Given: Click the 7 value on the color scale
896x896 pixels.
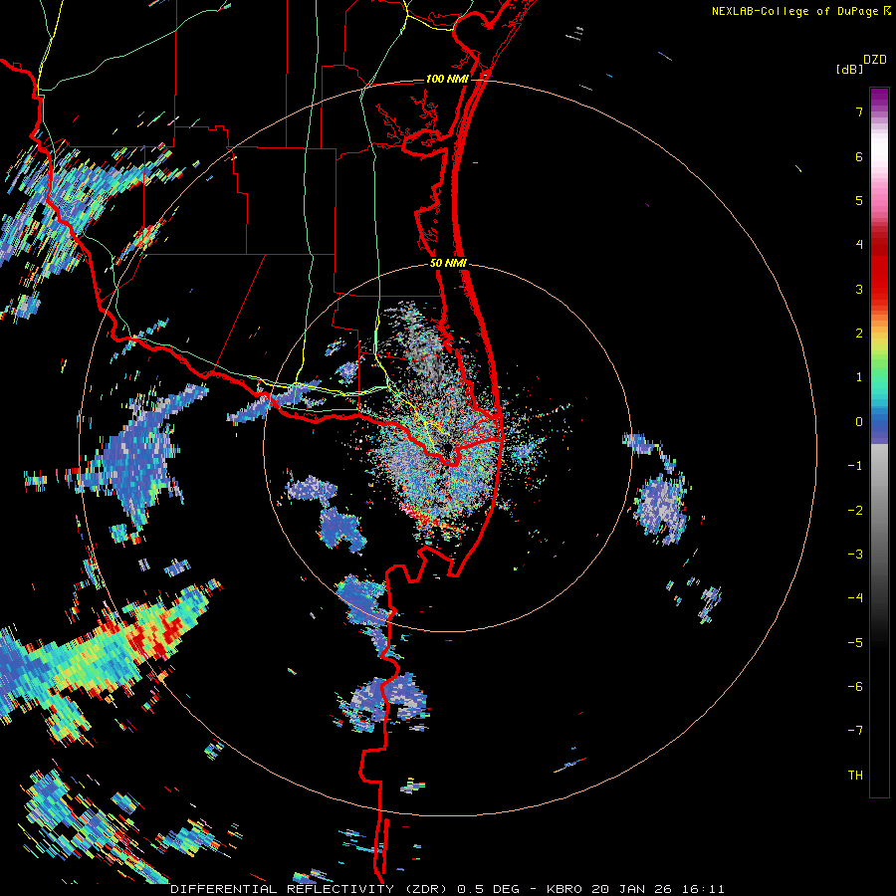Looking at the screenshot, I should (859, 112).
